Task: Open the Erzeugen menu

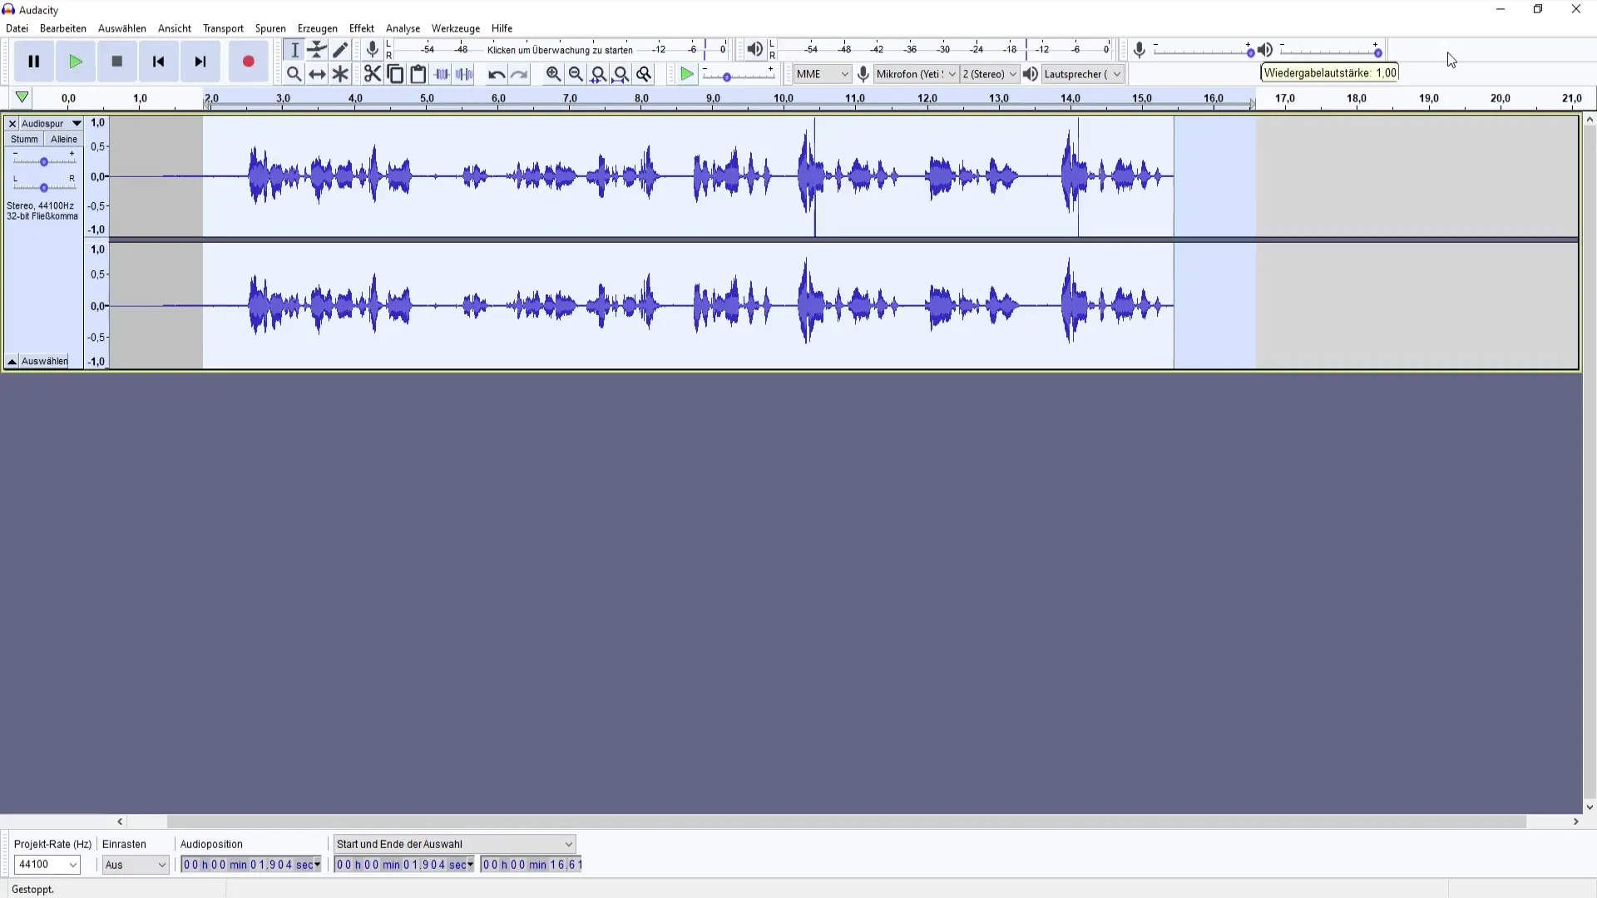Action: (318, 28)
